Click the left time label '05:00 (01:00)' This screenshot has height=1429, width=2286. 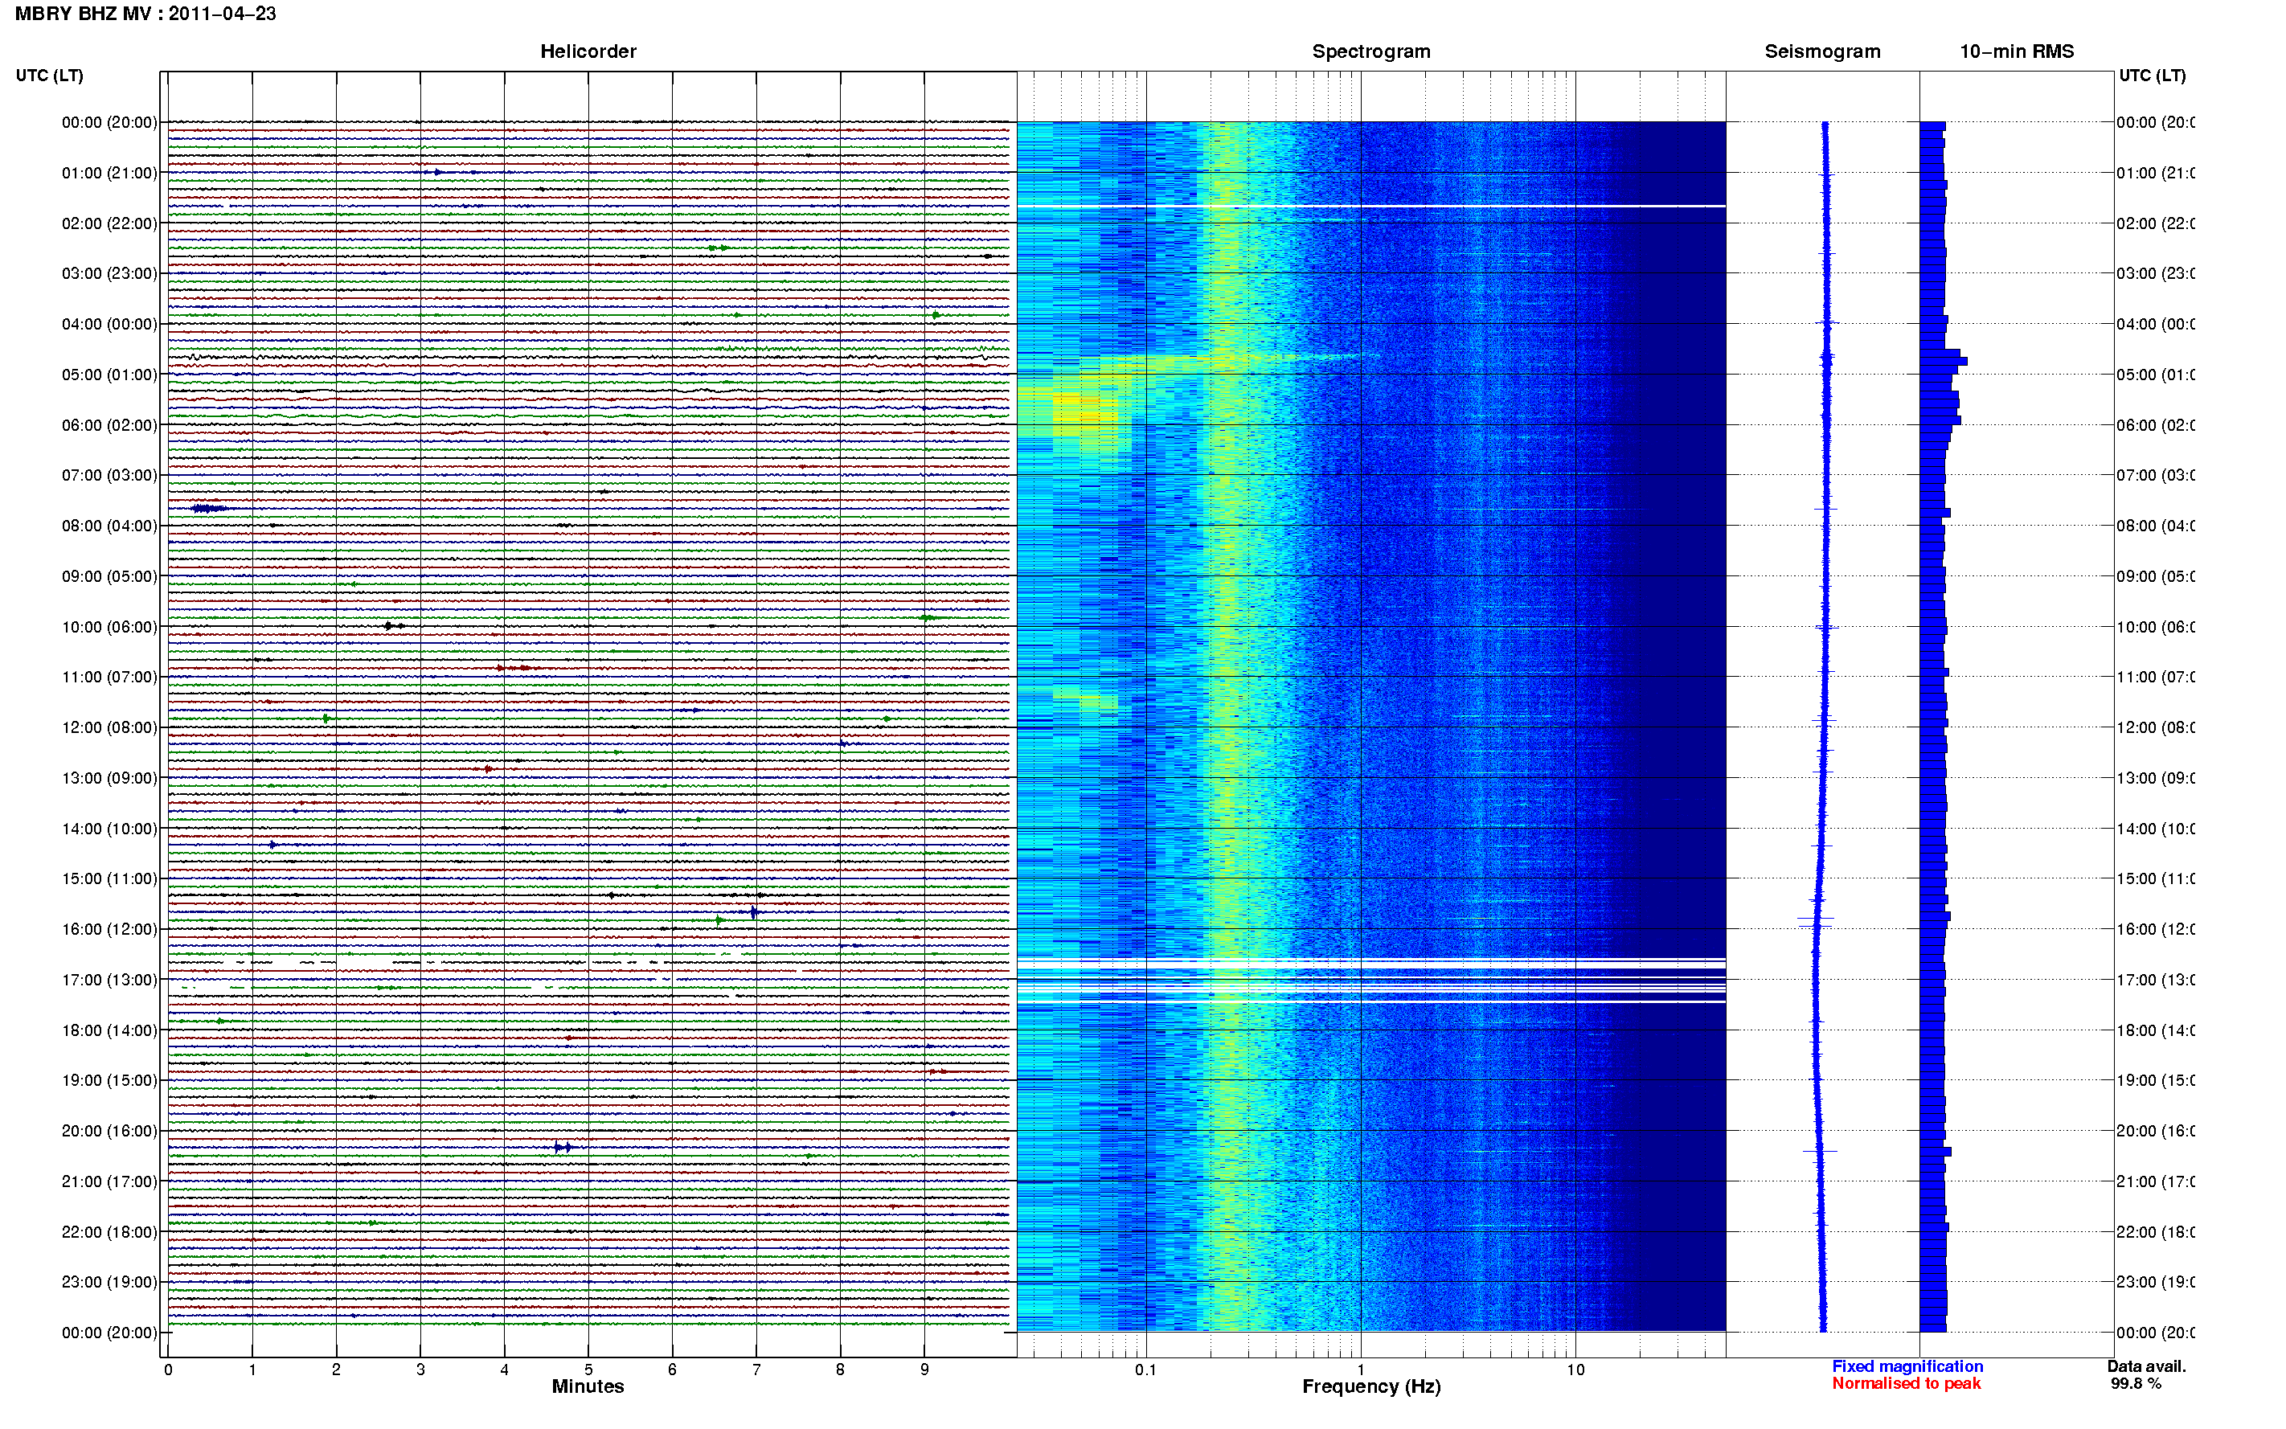tap(109, 375)
